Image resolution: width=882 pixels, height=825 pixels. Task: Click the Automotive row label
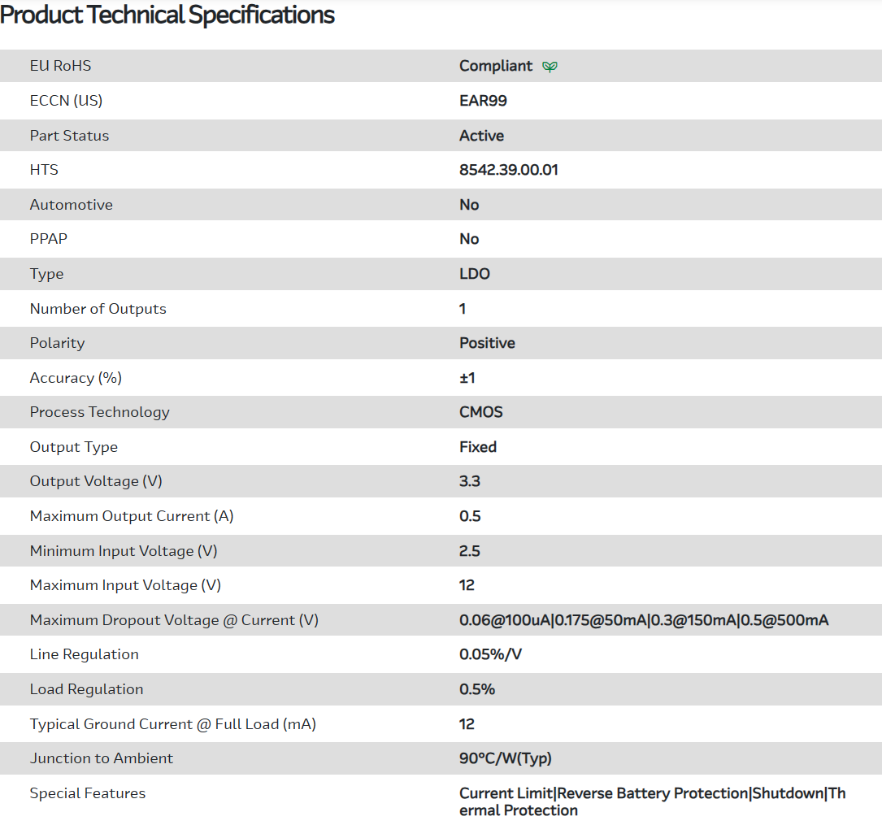coord(72,205)
